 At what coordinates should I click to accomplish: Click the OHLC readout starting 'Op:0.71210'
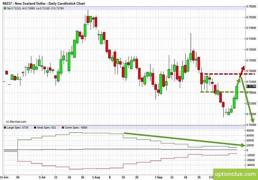35,8
